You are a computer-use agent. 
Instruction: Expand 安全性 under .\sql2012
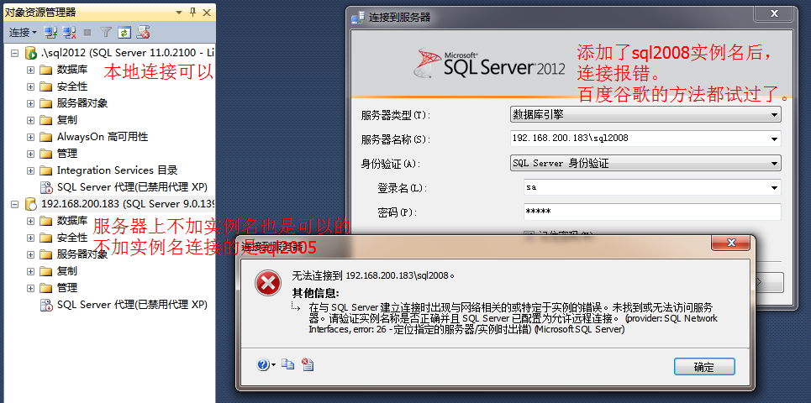[x=31, y=86]
